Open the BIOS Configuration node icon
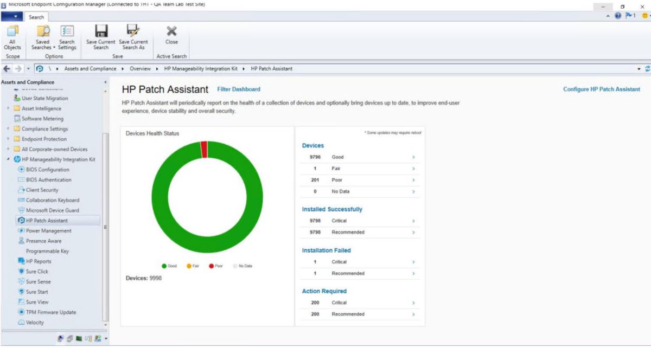 pos(22,170)
